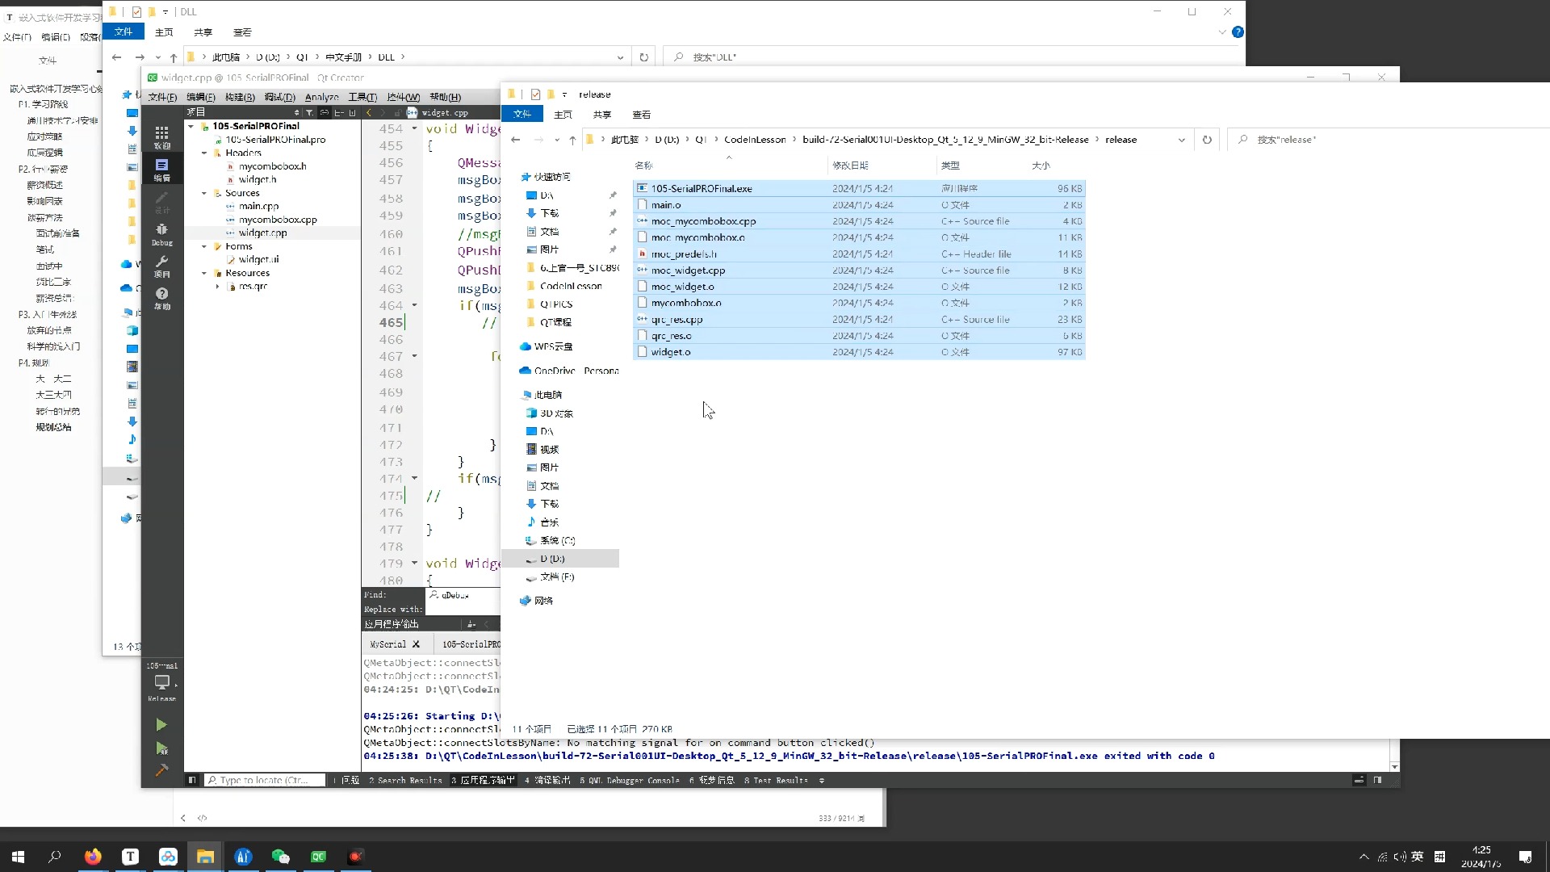The width and height of the screenshot is (1550, 872).
Task: Switch to Edit (编辑) mode in Qt Creator
Action: 161,169
